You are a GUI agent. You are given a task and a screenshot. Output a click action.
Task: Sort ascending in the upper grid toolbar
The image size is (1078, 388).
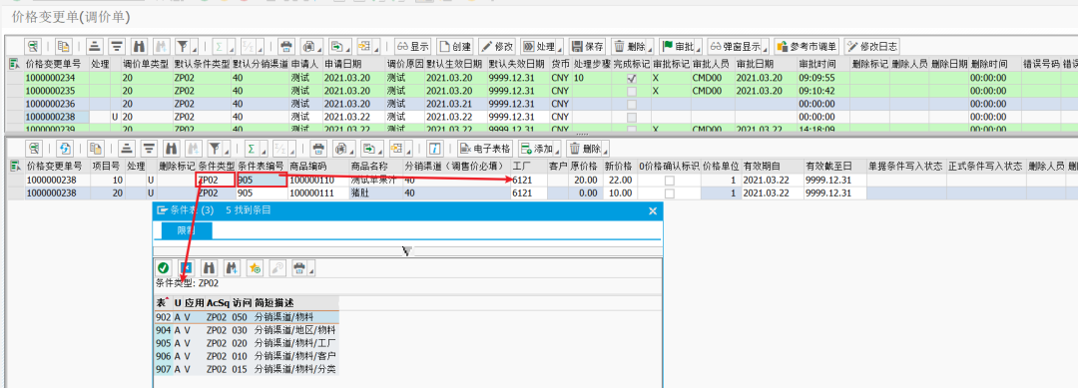pyautogui.click(x=96, y=47)
